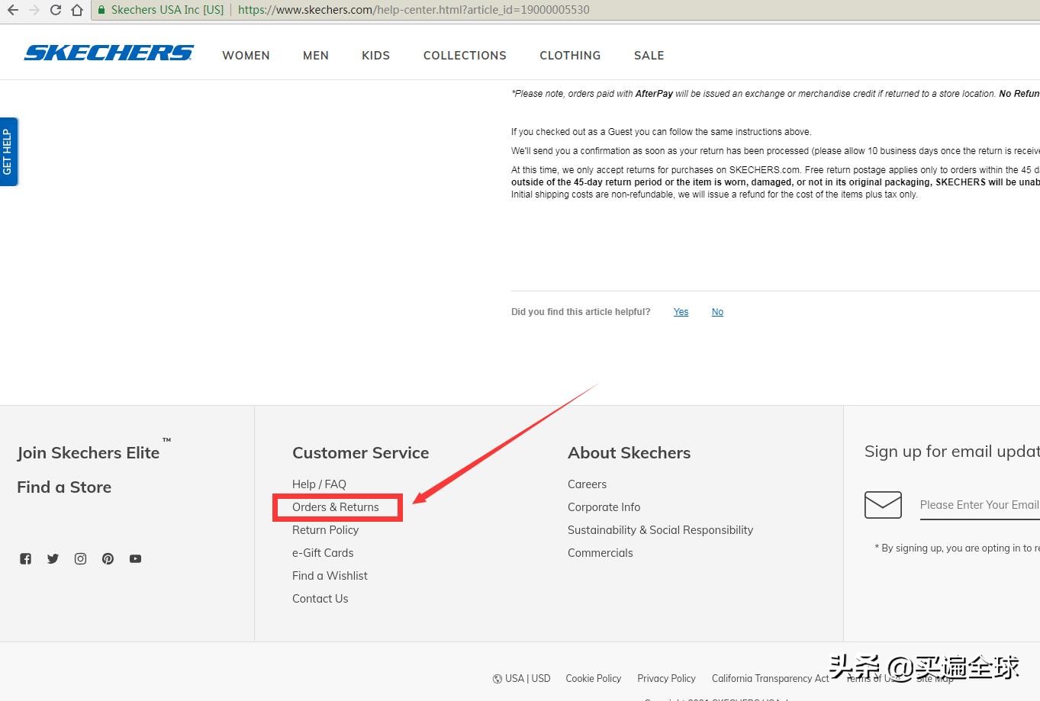Viewport: 1040px width, 701px height.
Task: Answer Yes to article helpful question
Action: tap(681, 312)
